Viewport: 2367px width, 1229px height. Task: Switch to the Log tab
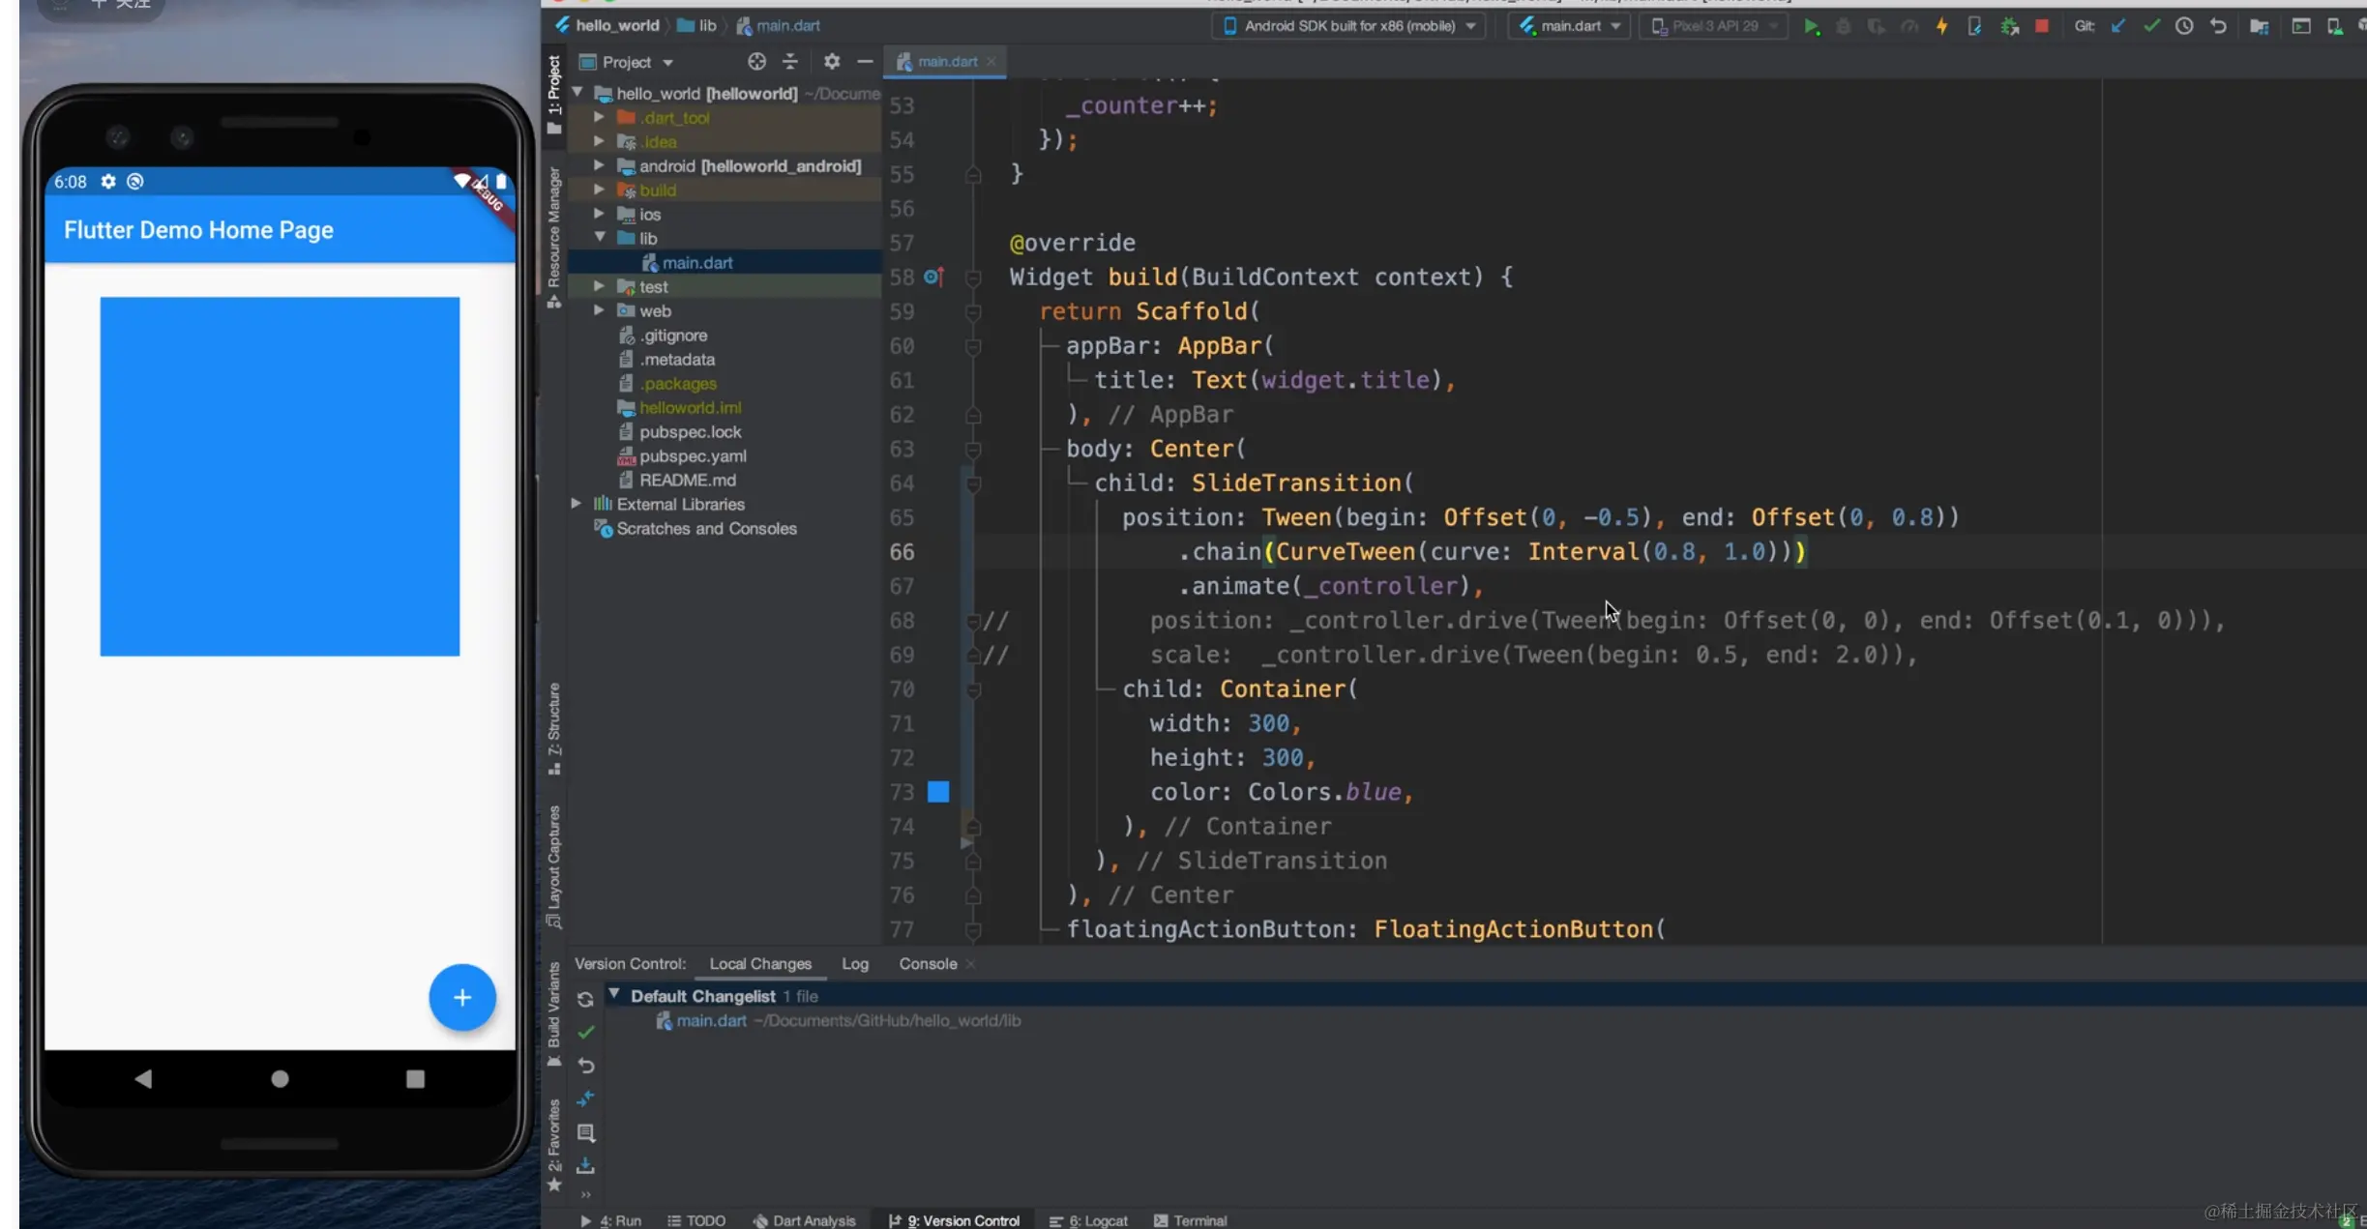[855, 964]
